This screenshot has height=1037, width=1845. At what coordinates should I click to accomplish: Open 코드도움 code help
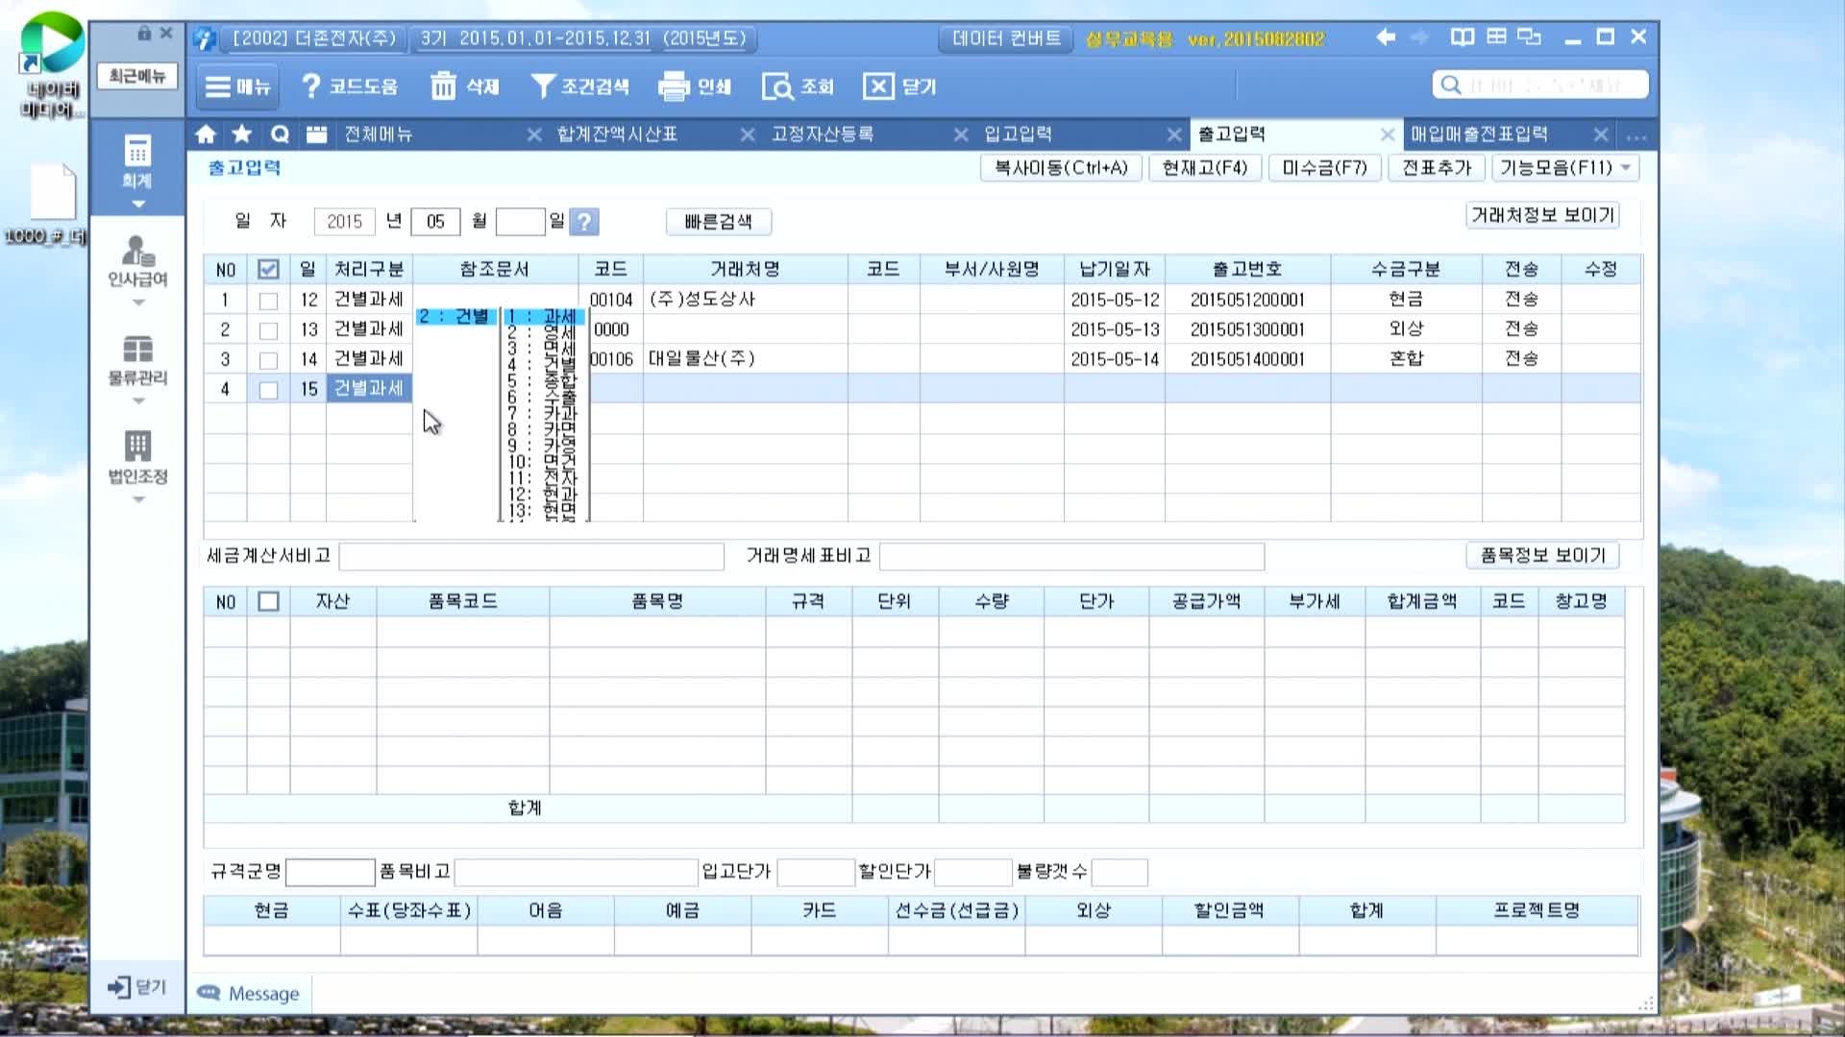pos(349,87)
